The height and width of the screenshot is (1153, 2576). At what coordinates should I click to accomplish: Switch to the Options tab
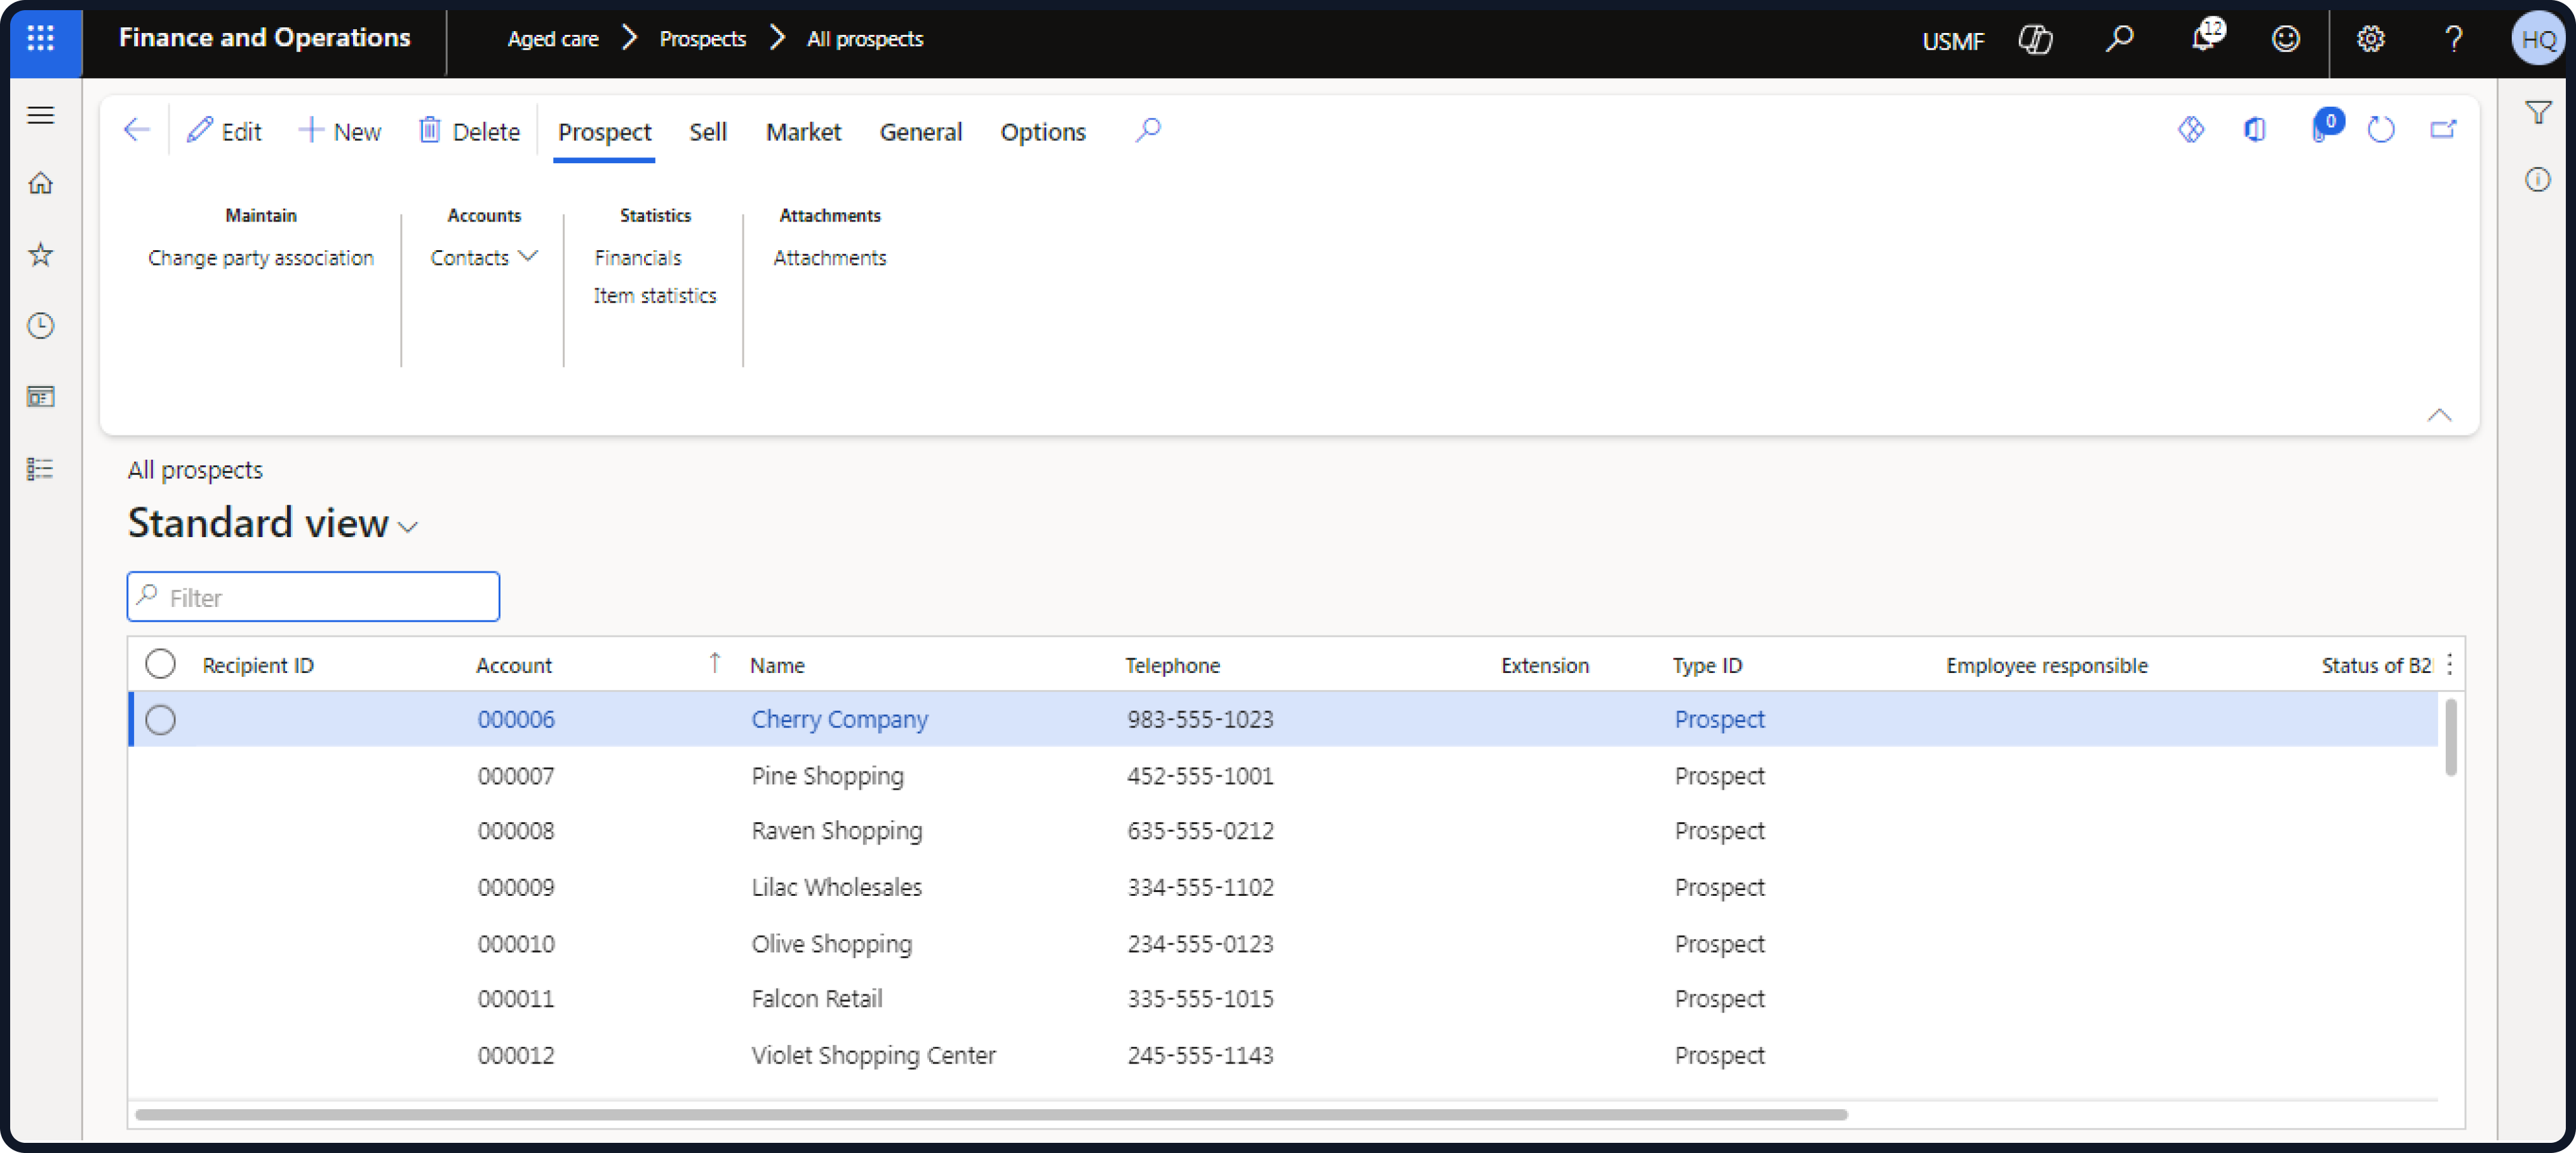coord(1042,132)
